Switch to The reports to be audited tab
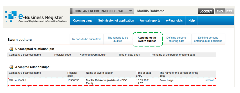This screenshot has width=240, height=93. click(118, 39)
